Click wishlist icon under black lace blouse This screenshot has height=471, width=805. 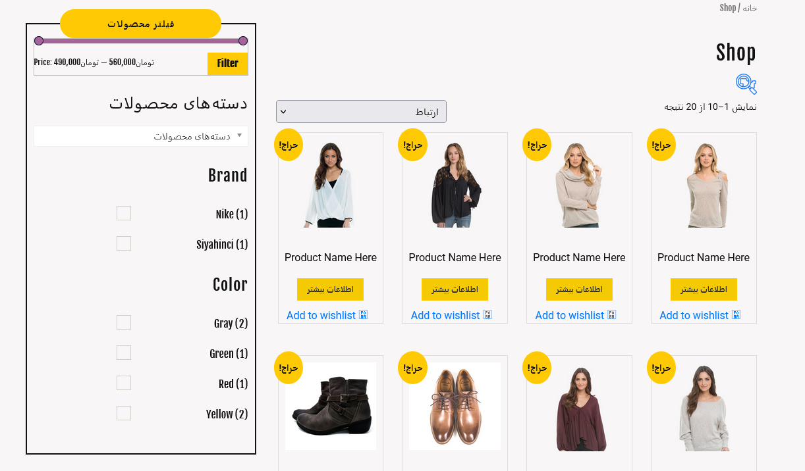[x=487, y=315]
